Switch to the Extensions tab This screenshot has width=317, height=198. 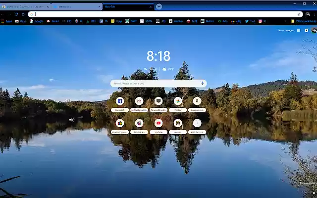pos(77,6)
